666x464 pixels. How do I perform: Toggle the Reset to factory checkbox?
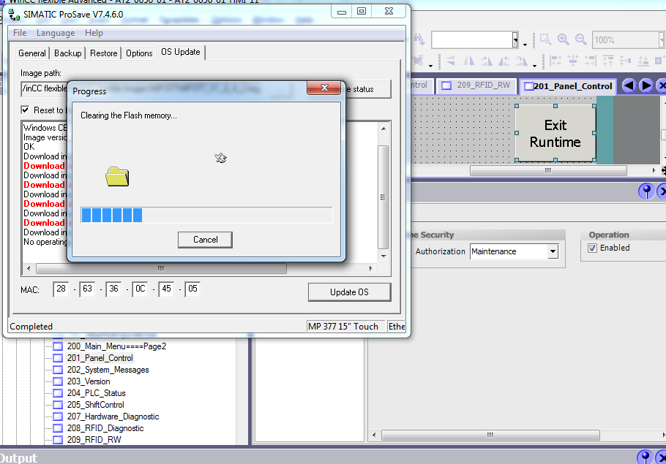25,110
